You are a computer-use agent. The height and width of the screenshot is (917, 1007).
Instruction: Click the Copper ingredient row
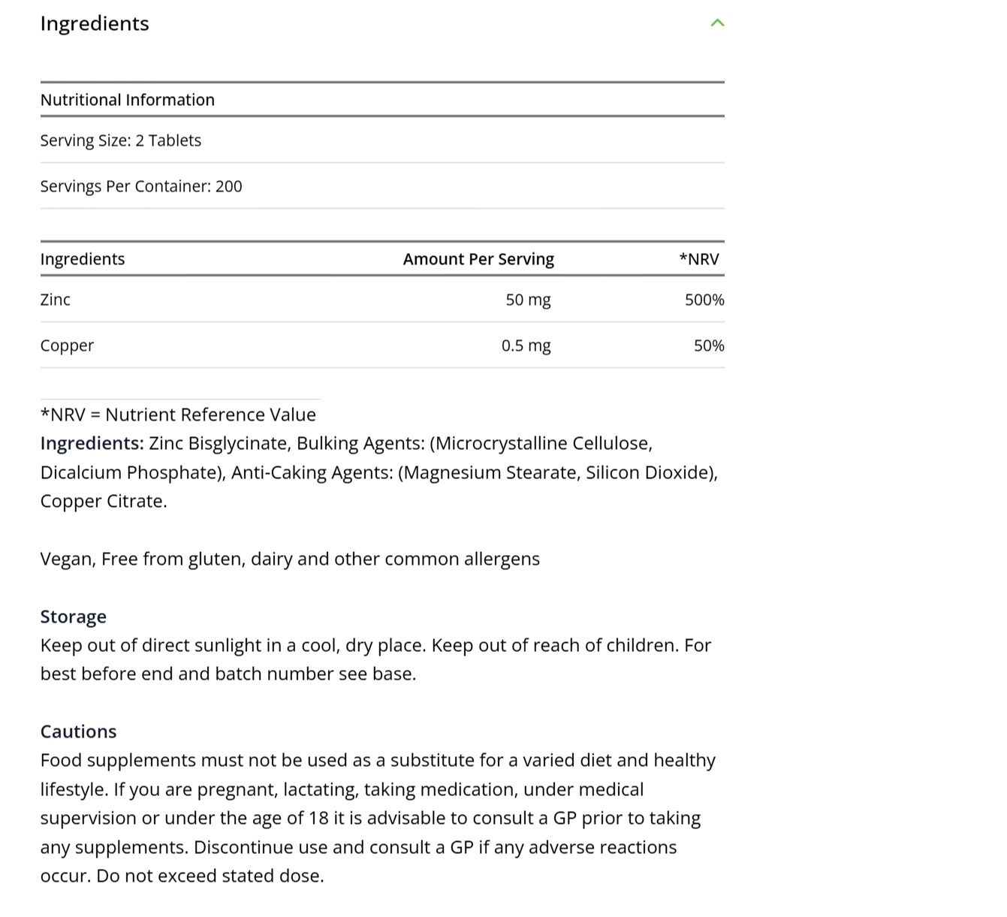[x=67, y=345]
